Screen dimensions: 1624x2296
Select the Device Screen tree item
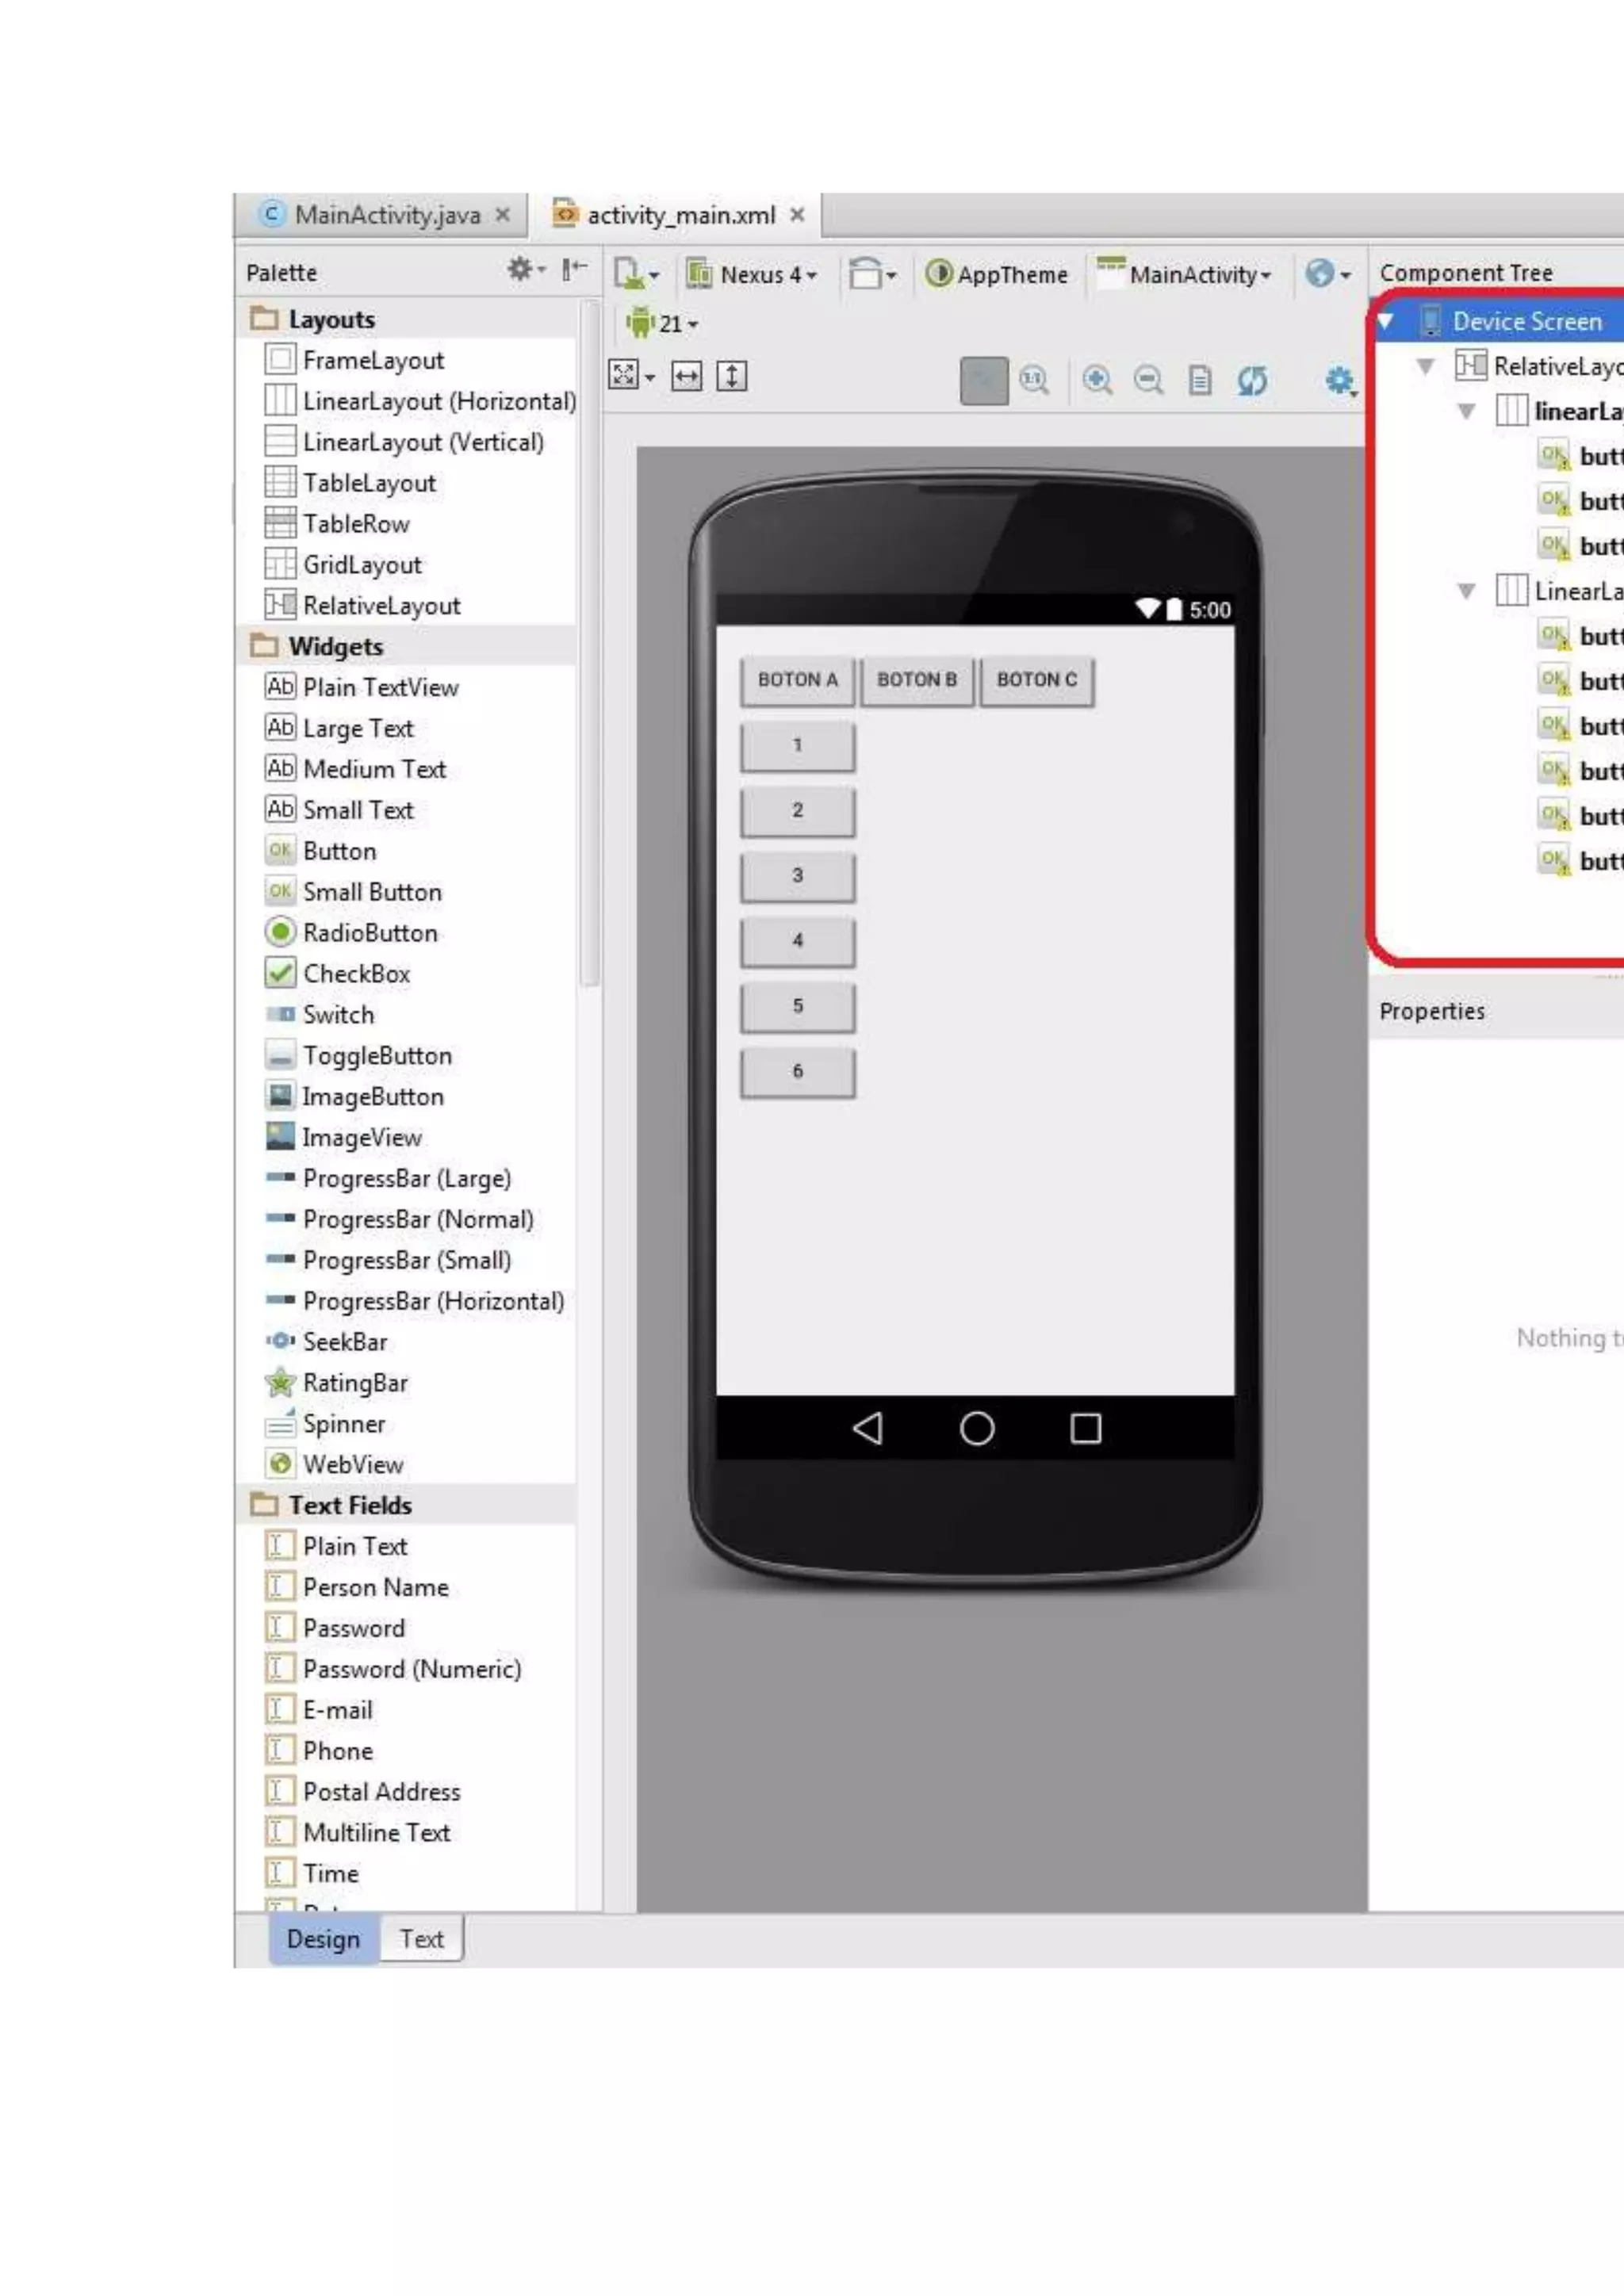pos(1526,321)
